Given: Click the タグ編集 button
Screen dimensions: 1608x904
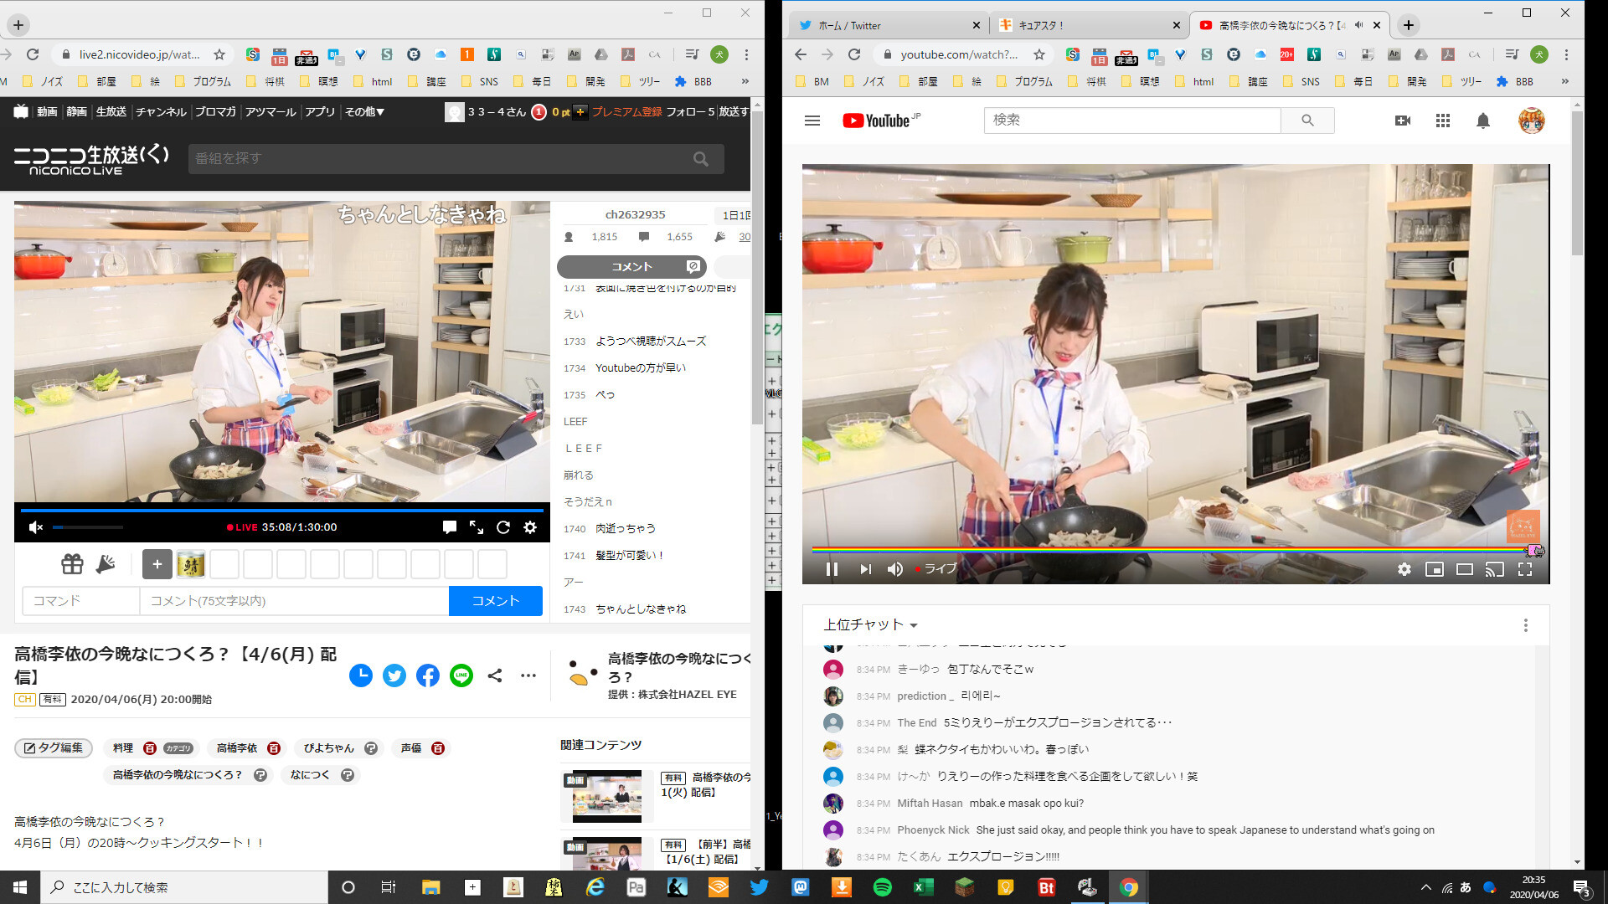Looking at the screenshot, I should click(54, 748).
